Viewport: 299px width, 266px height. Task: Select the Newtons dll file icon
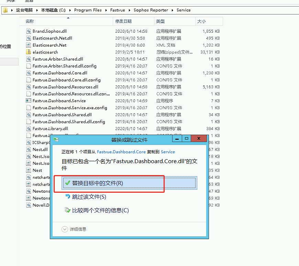(x=29, y=191)
